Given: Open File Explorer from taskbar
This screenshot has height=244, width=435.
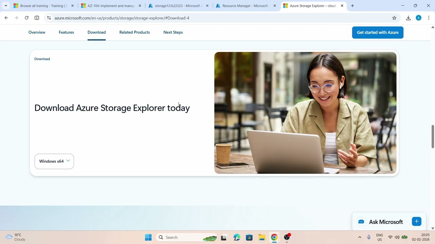Looking at the screenshot, I should [x=262, y=238].
